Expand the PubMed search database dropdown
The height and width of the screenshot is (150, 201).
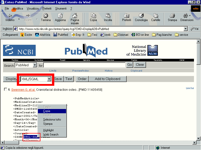35,65
